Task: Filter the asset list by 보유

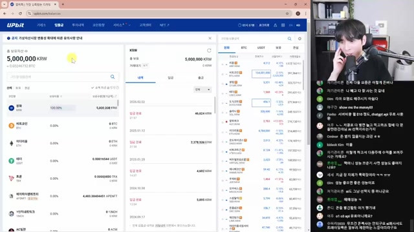Action: point(18,88)
